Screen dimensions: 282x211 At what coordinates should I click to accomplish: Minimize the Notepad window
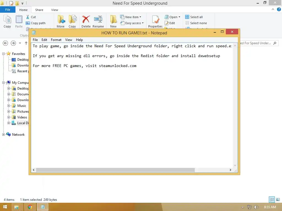click(215, 32)
